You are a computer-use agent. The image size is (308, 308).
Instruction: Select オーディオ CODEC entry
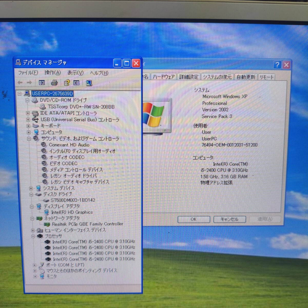(x=67, y=157)
